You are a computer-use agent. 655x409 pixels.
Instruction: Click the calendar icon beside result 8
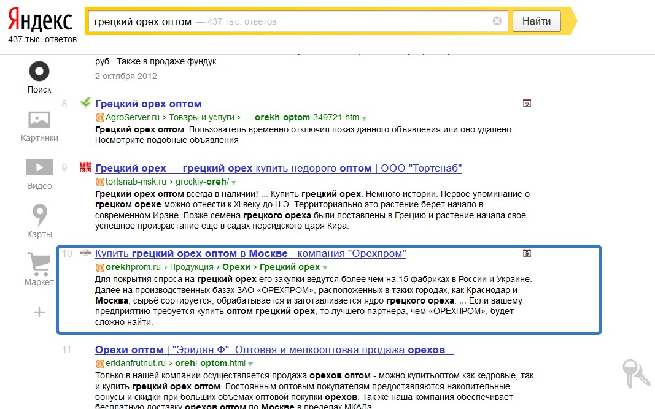pos(527,103)
